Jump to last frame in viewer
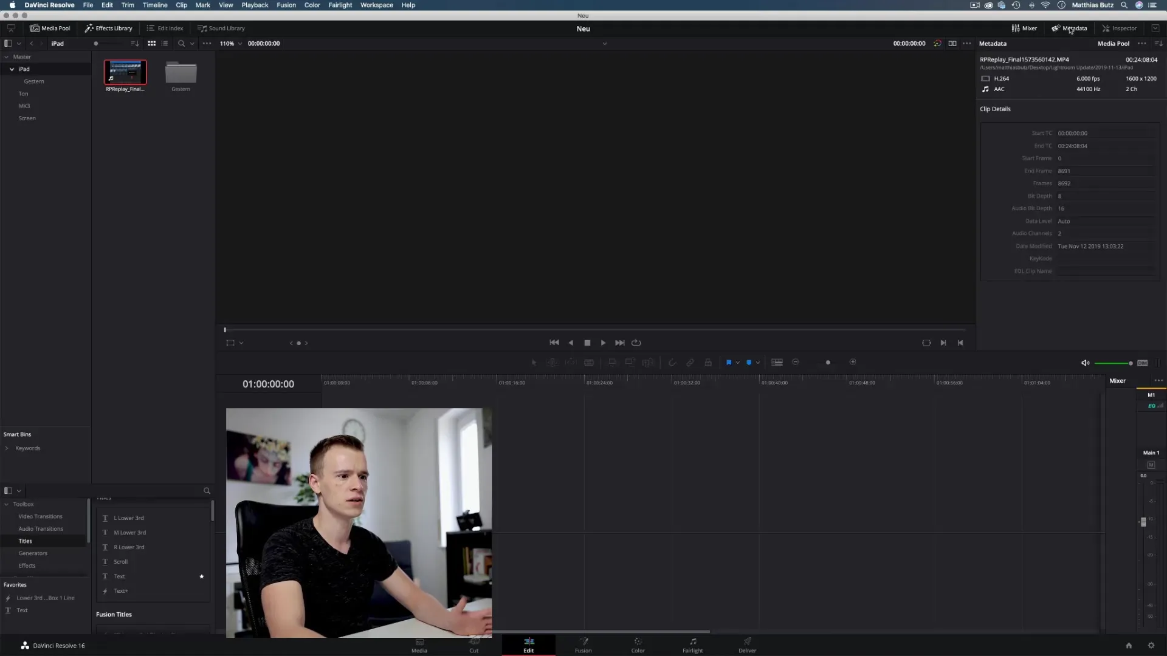1167x656 pixels. [x=619, y=343]
